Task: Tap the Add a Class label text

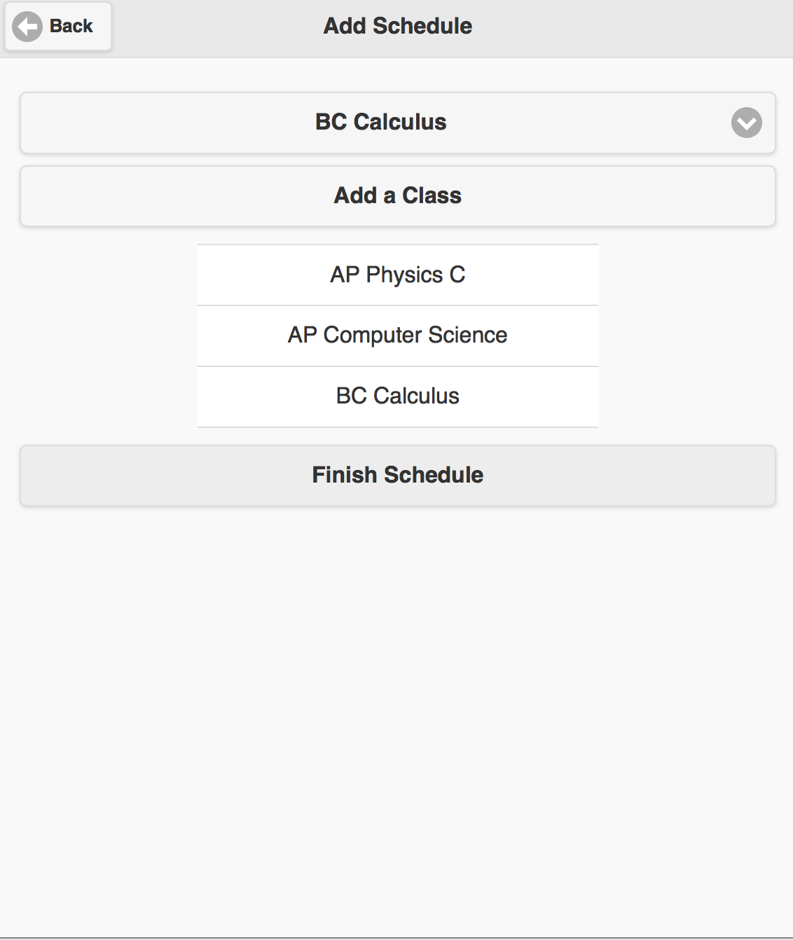Action: point(398,195)
